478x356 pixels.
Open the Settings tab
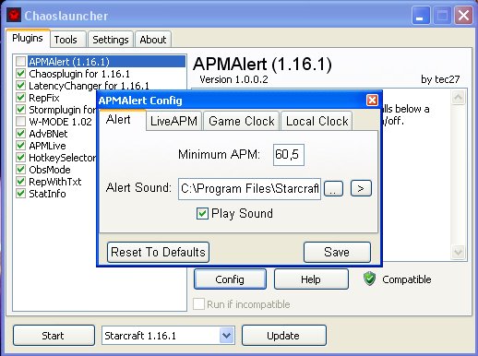(111, 40)
